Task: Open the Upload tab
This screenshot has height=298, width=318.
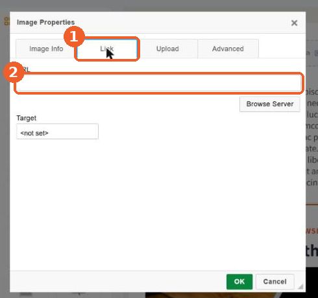Action: [x=167, y=49]
